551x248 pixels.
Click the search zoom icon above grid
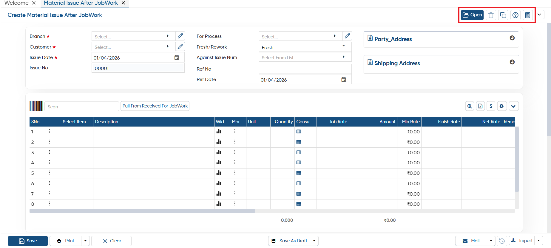point(470,106)
